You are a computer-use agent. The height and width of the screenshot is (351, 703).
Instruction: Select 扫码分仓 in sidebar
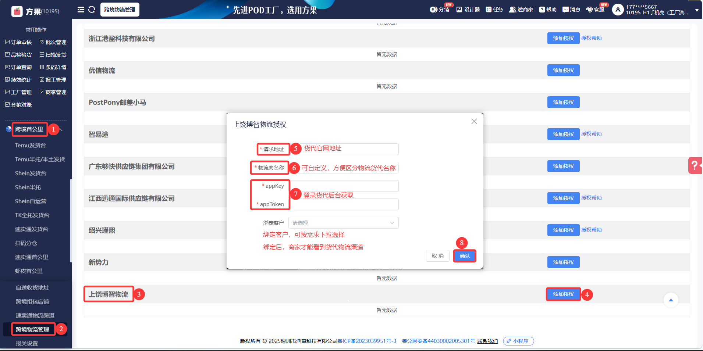tap(26, 243)
